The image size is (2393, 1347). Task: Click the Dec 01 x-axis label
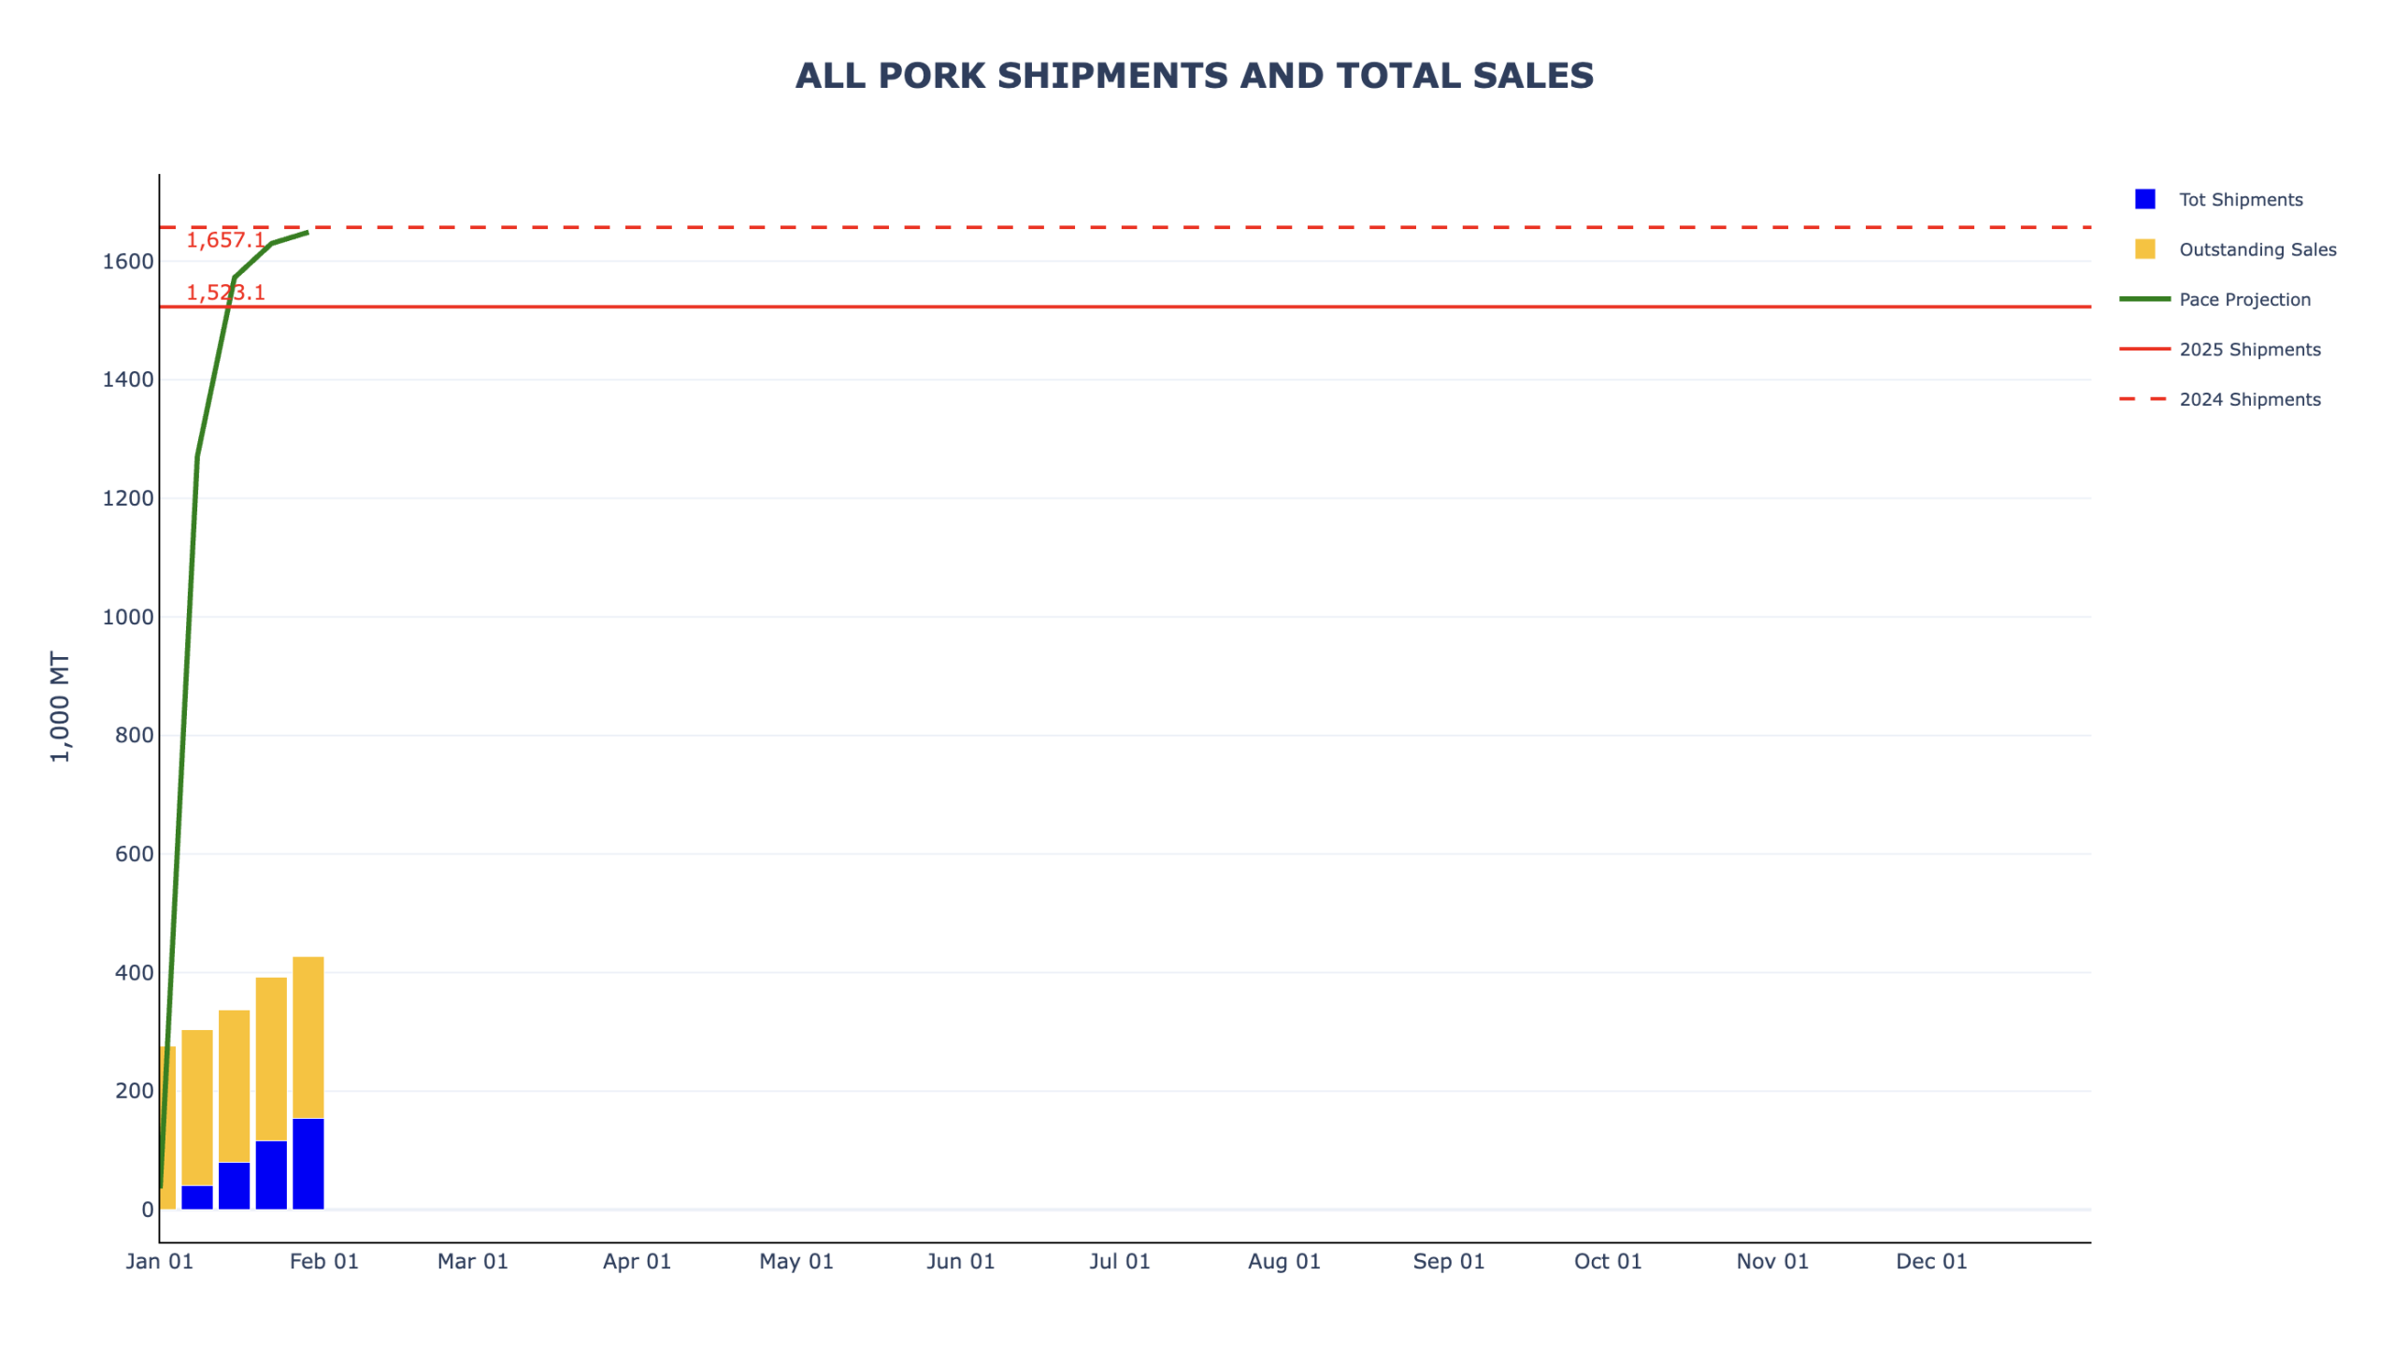click(x=1930, y=1261)
